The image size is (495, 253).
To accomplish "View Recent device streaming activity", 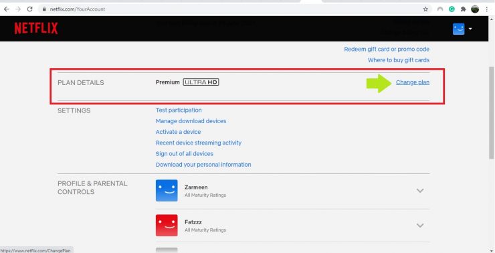I will (x=199, y=143).
